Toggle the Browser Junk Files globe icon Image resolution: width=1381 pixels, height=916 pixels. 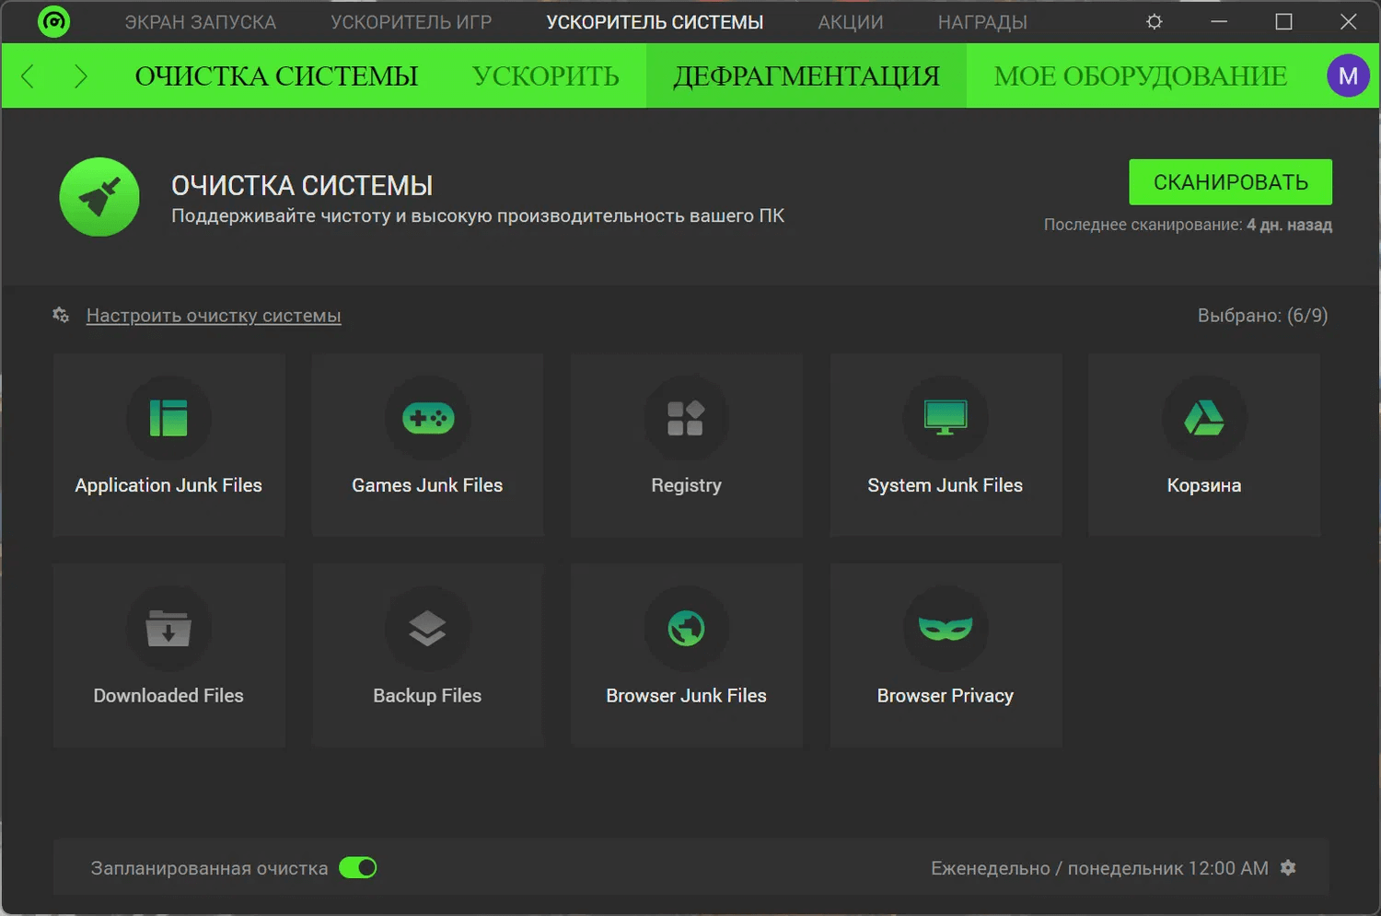(686, 629)
